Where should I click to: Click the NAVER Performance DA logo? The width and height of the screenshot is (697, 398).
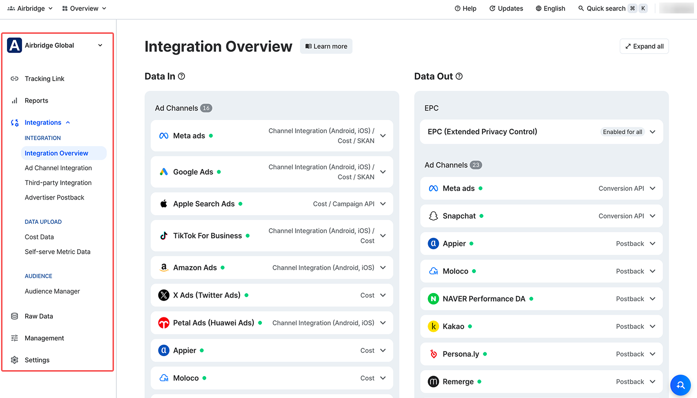(433, 299)
